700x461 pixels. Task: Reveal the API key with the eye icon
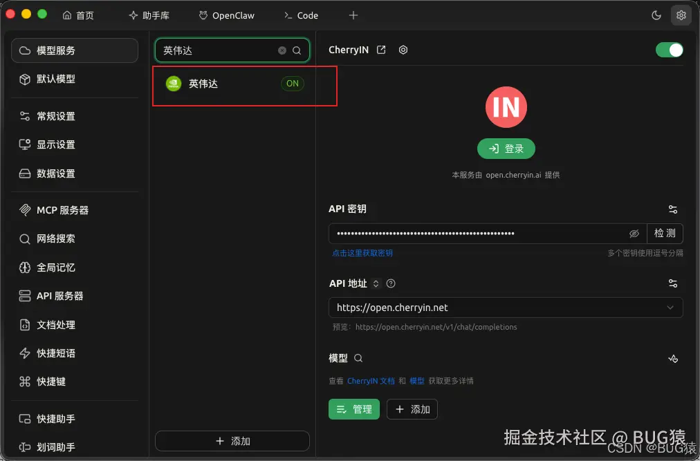634,234
